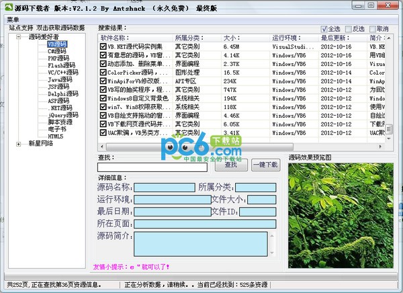Uncheck WinApiForVb修改版 row checkbox
The height and width of the screenshot is (293, 403).
[x=103, y=81]
